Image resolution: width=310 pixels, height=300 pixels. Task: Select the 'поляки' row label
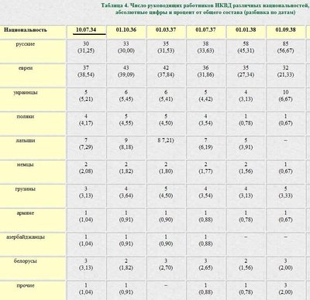pos(26,116)
